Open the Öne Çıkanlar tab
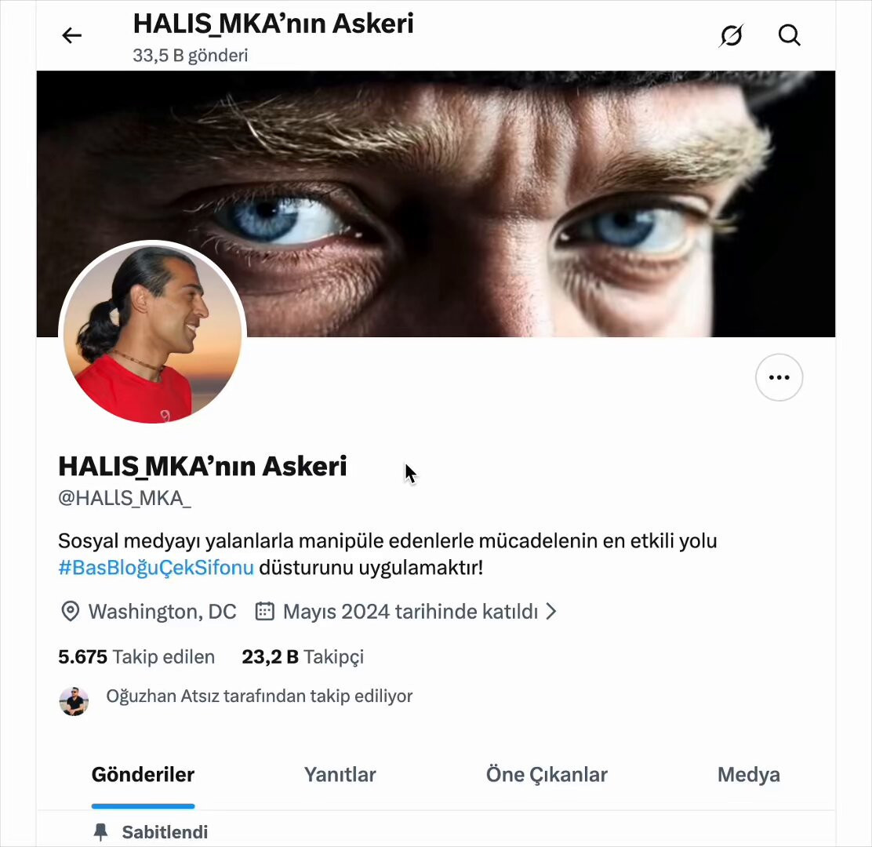The image size is (872, 847). coord(547,774)
